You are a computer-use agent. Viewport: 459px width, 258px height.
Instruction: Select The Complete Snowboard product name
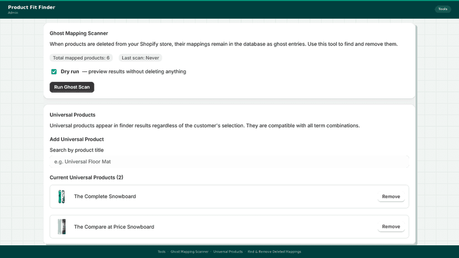click(x=105, y=197)
